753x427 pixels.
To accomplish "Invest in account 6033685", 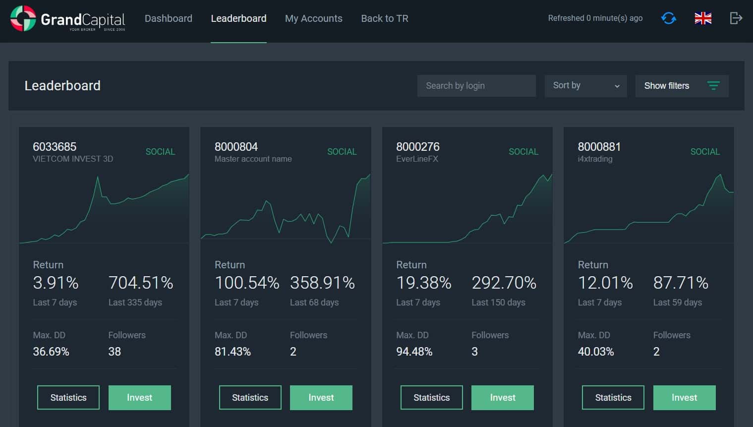I will pyautogui.click(x=140, y=398).
